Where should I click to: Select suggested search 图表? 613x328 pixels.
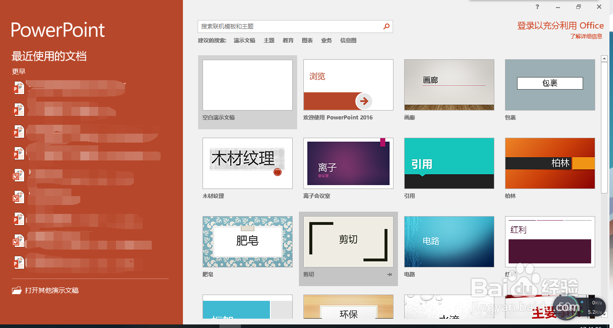pos(307,41)
